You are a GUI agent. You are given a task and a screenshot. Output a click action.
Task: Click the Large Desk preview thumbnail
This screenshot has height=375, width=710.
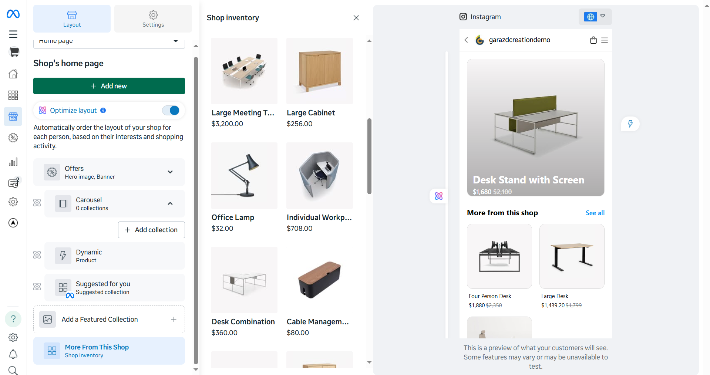572,256
